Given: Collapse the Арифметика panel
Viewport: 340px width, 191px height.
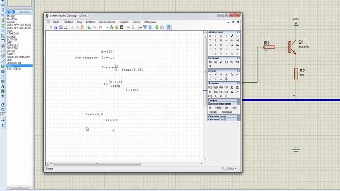Looking at the screenshot, I should (239, 32).
